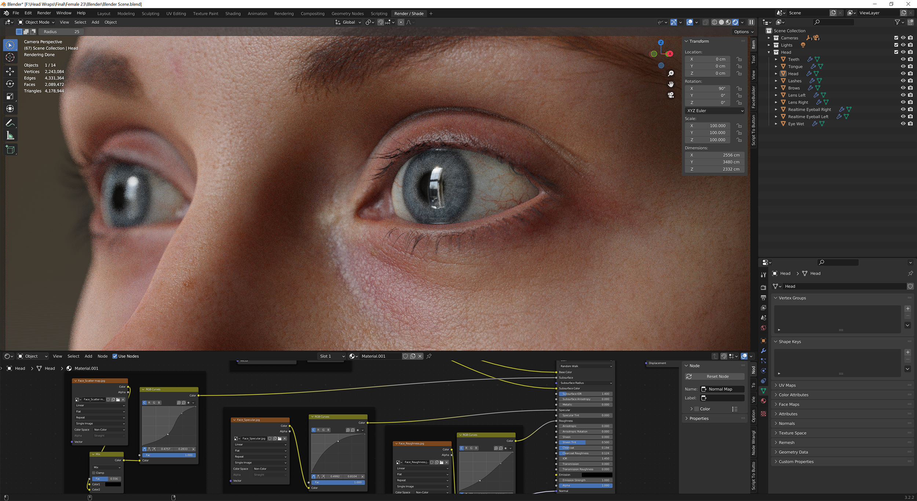Select Realtime Eyeball Left in outliner
This screenshot has width=917, height=501.
click(x=808, y=117)
